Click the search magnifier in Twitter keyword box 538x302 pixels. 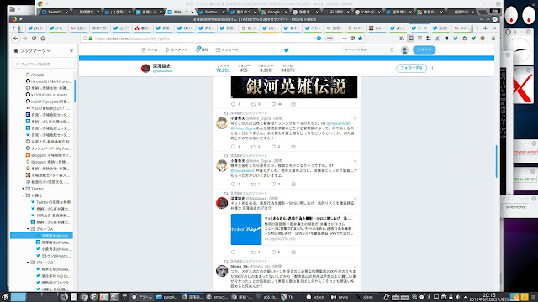[x=392, y=50]
